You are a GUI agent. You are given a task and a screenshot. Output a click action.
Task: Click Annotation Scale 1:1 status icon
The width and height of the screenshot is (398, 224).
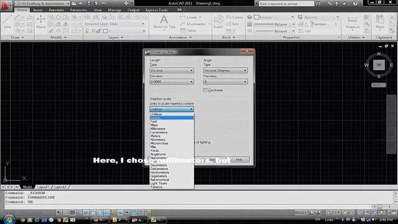tap(333, 213)
